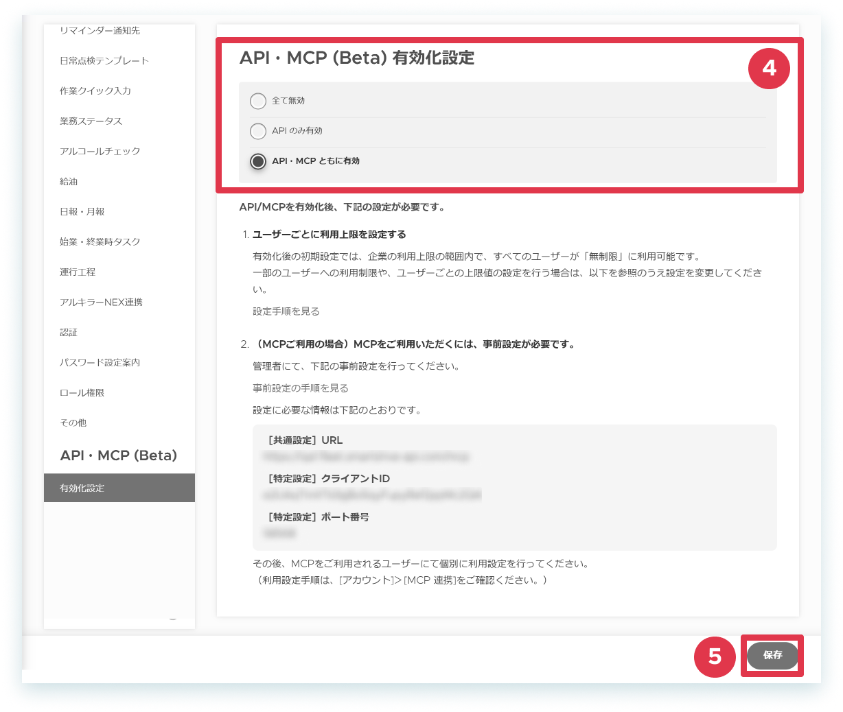Image resolution: width=843 pixels, height=712 pixels.
Task: Go to 日報・月報 settings
Action: [82, 212]
